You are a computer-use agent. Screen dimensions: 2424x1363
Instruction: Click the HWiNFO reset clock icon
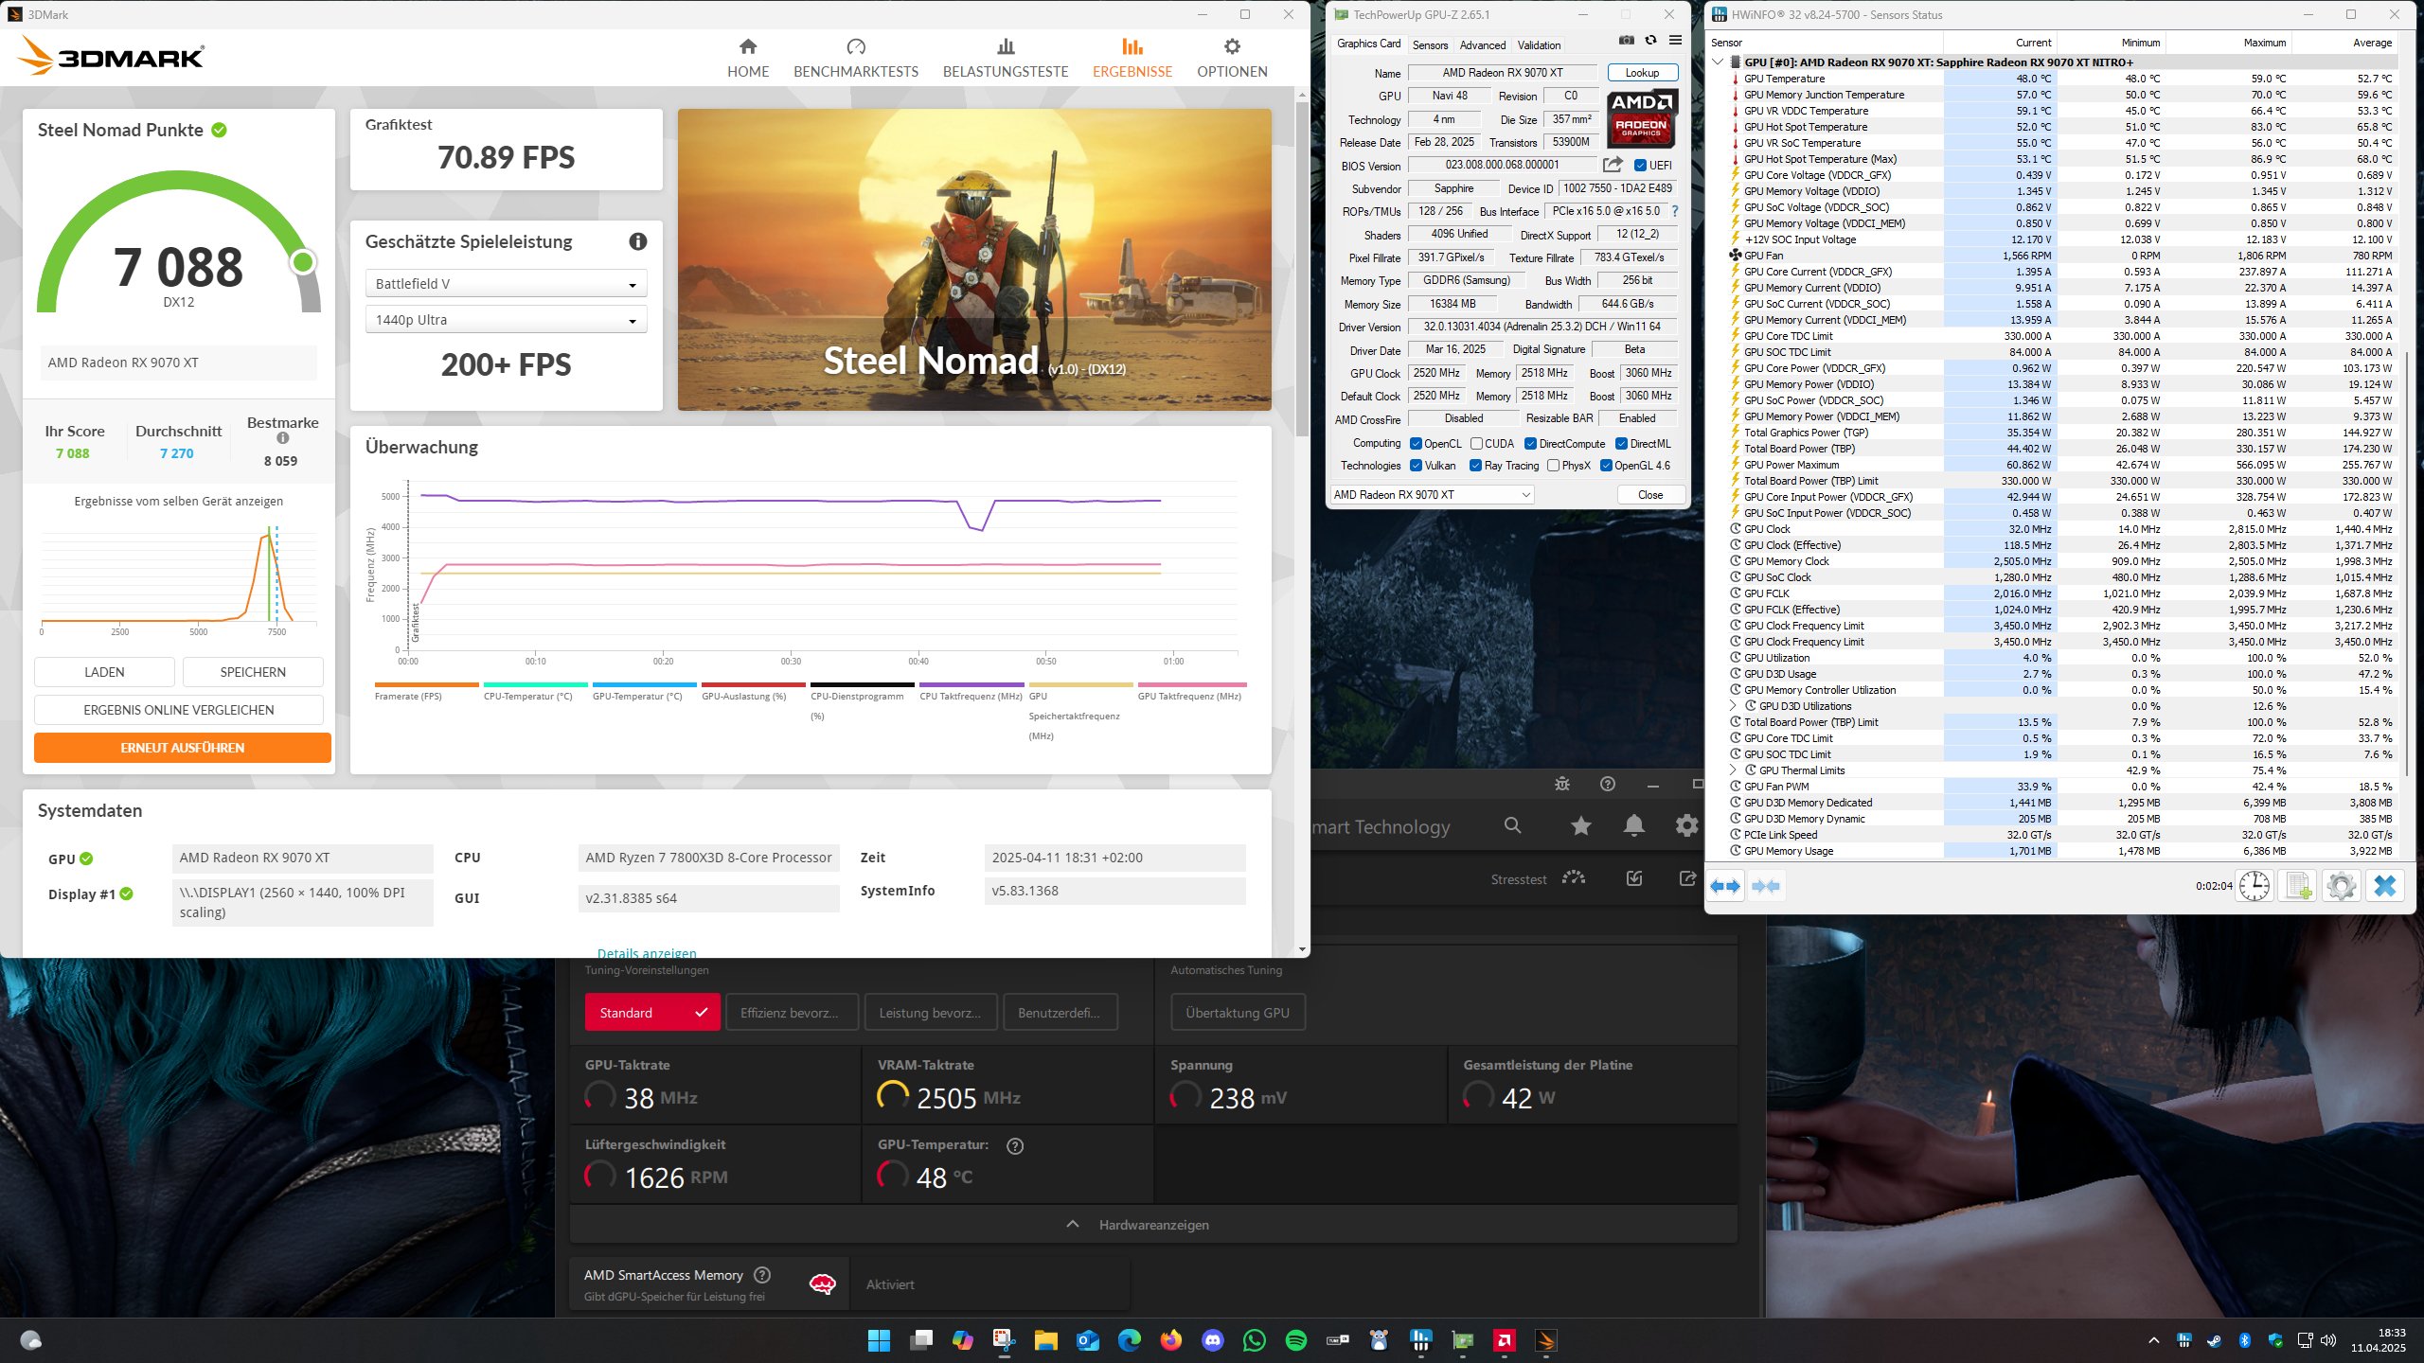tap(2255, 886)
